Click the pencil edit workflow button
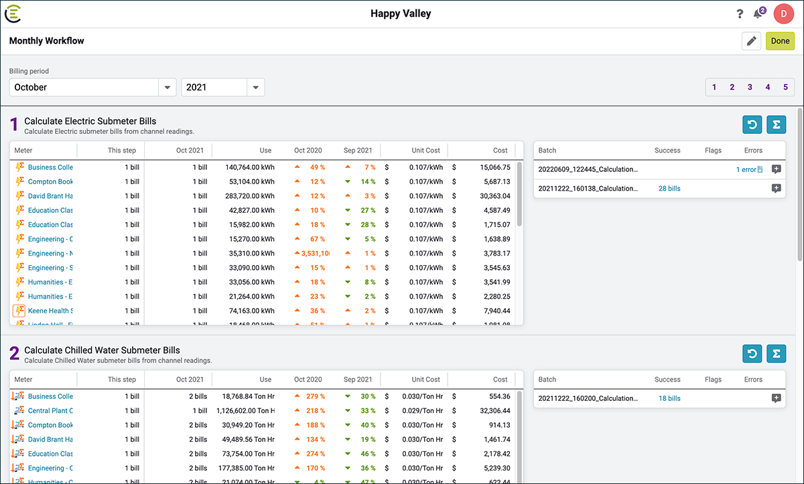 (751, 41)
